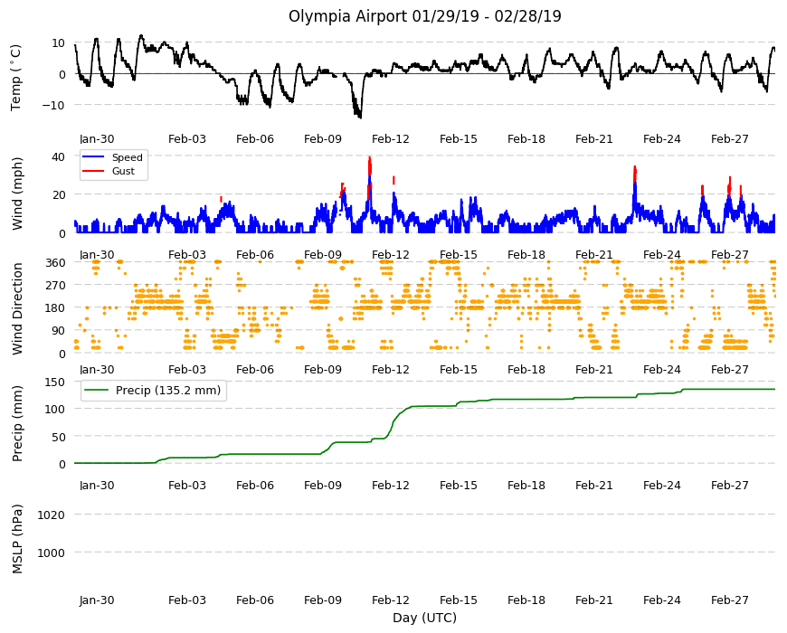Click the Precip (135.2 mm) legend label
787x633 pixels.
(168, 391)
